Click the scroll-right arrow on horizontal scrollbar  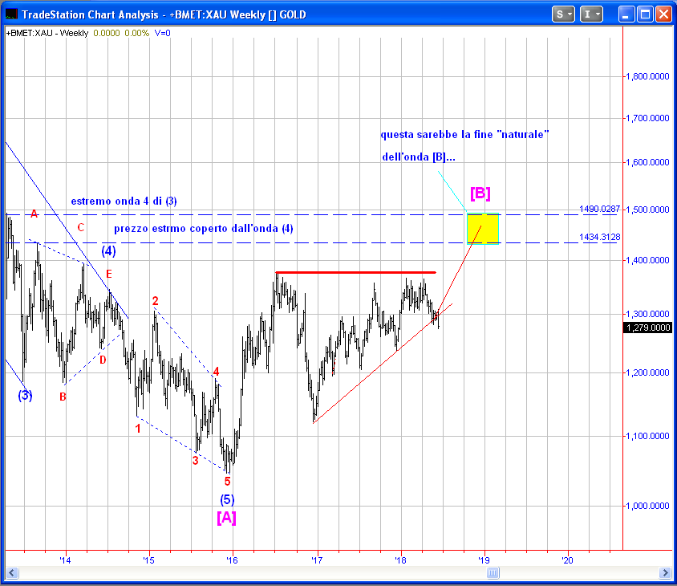click(x=665, y=573)
